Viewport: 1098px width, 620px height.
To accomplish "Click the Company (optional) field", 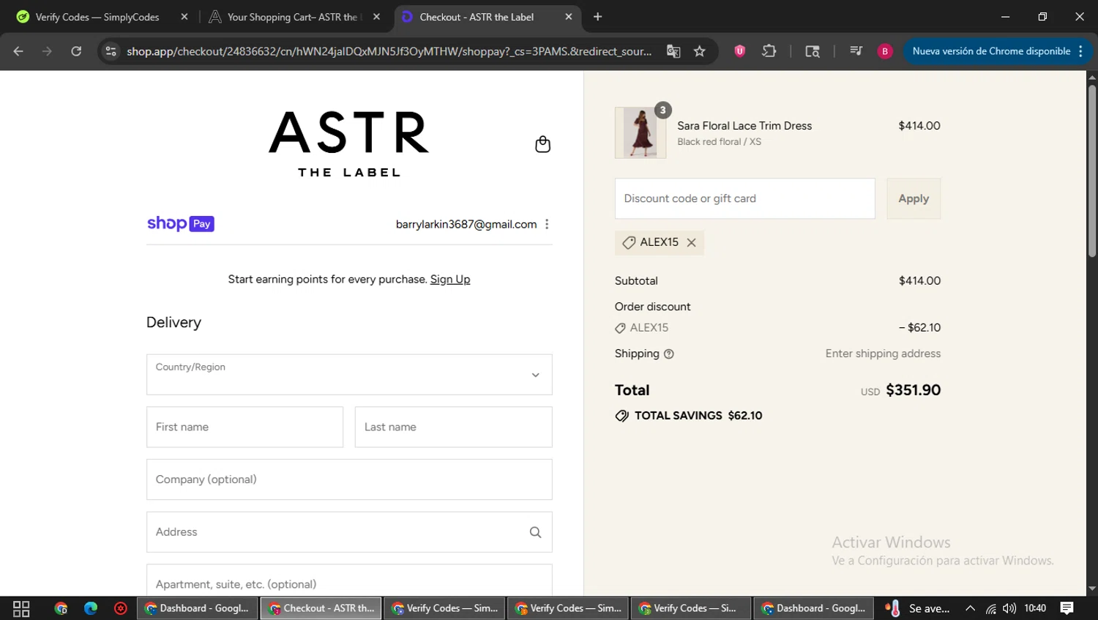I will (349, 479).
